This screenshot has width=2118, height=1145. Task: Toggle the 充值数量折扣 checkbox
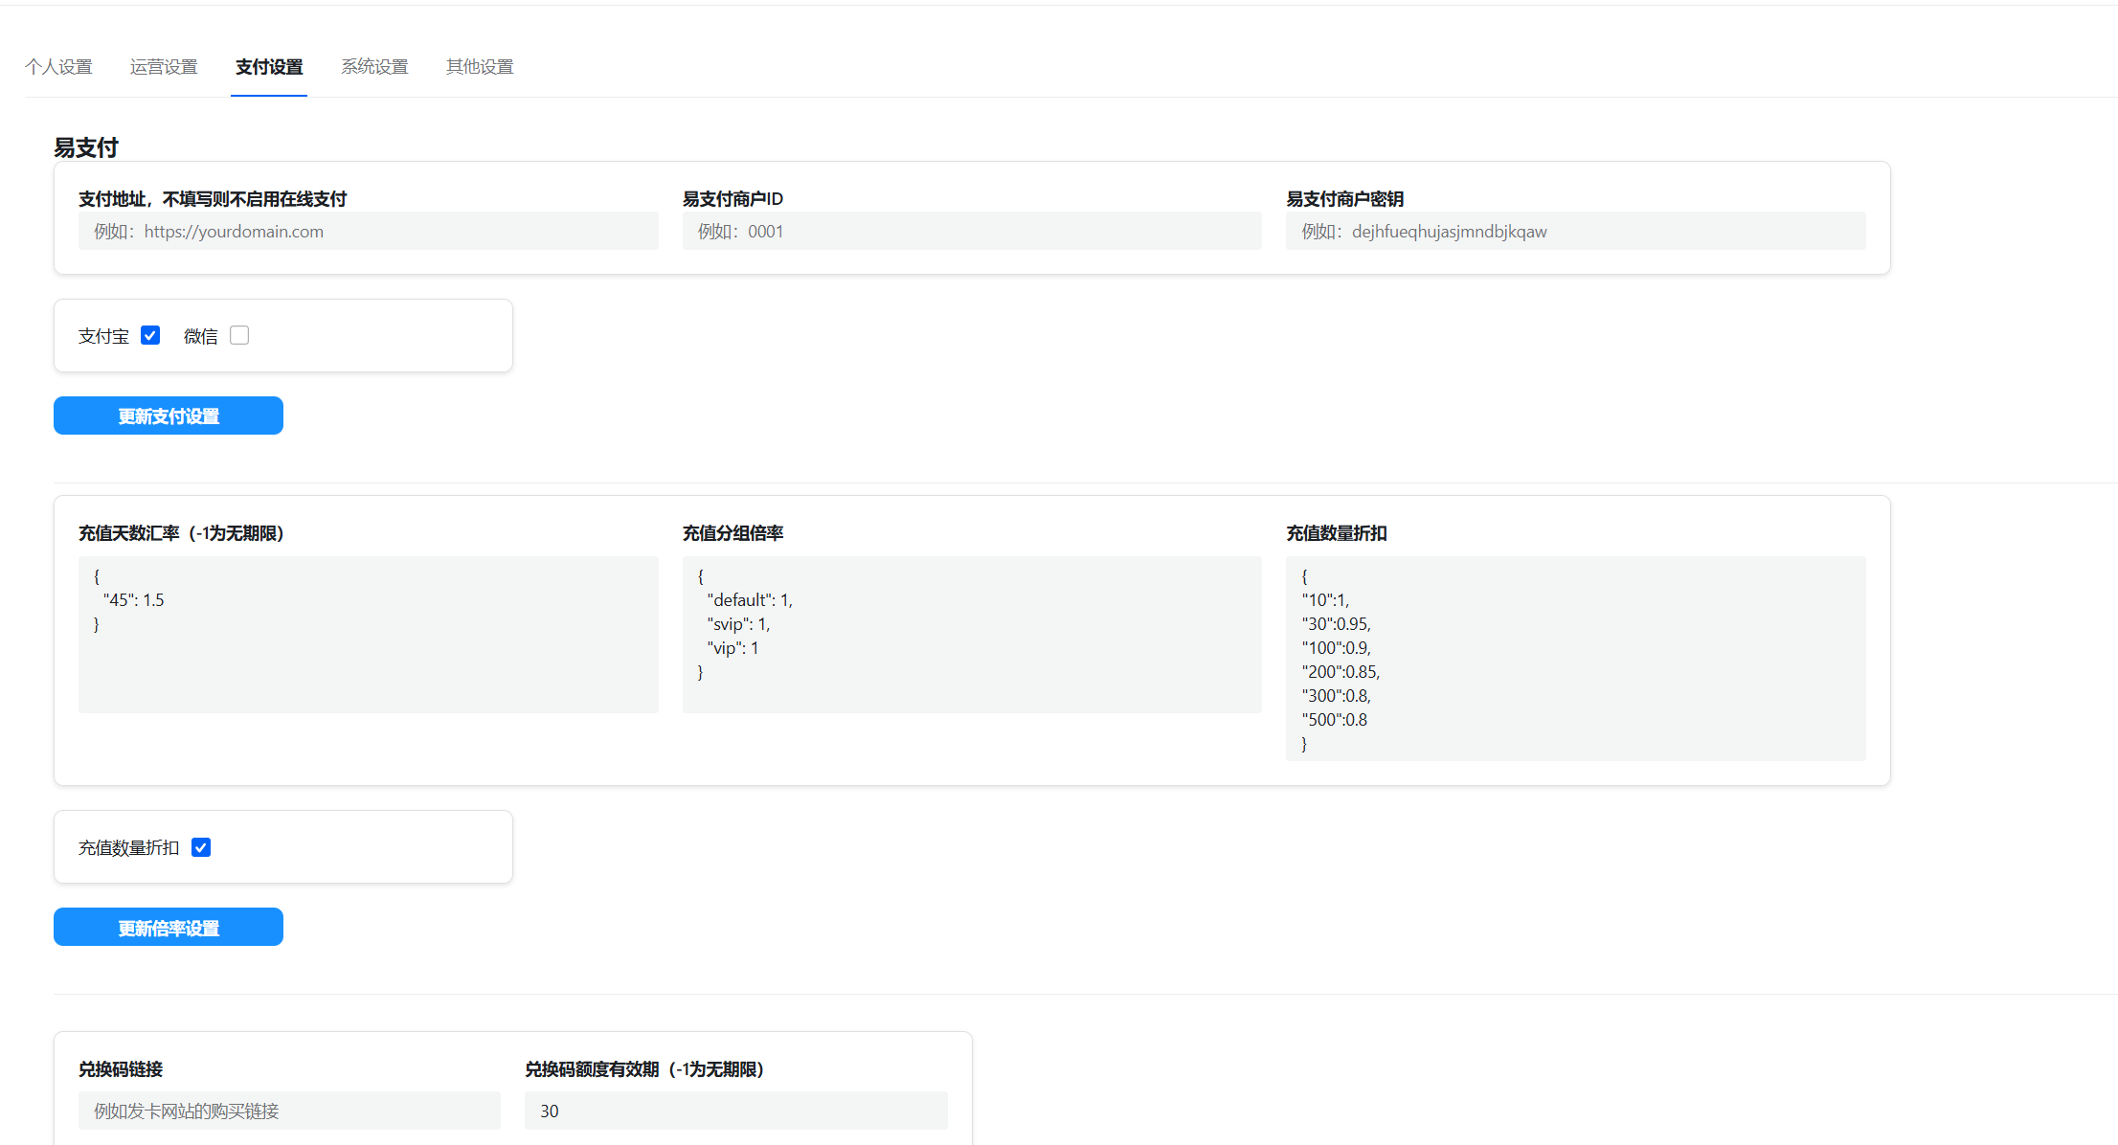point(201,847)
